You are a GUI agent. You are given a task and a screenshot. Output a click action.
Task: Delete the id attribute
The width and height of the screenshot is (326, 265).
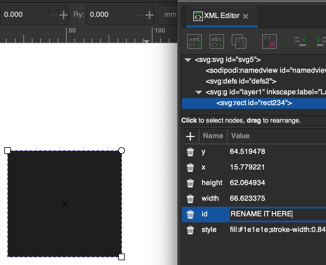[x=190, y=214]
